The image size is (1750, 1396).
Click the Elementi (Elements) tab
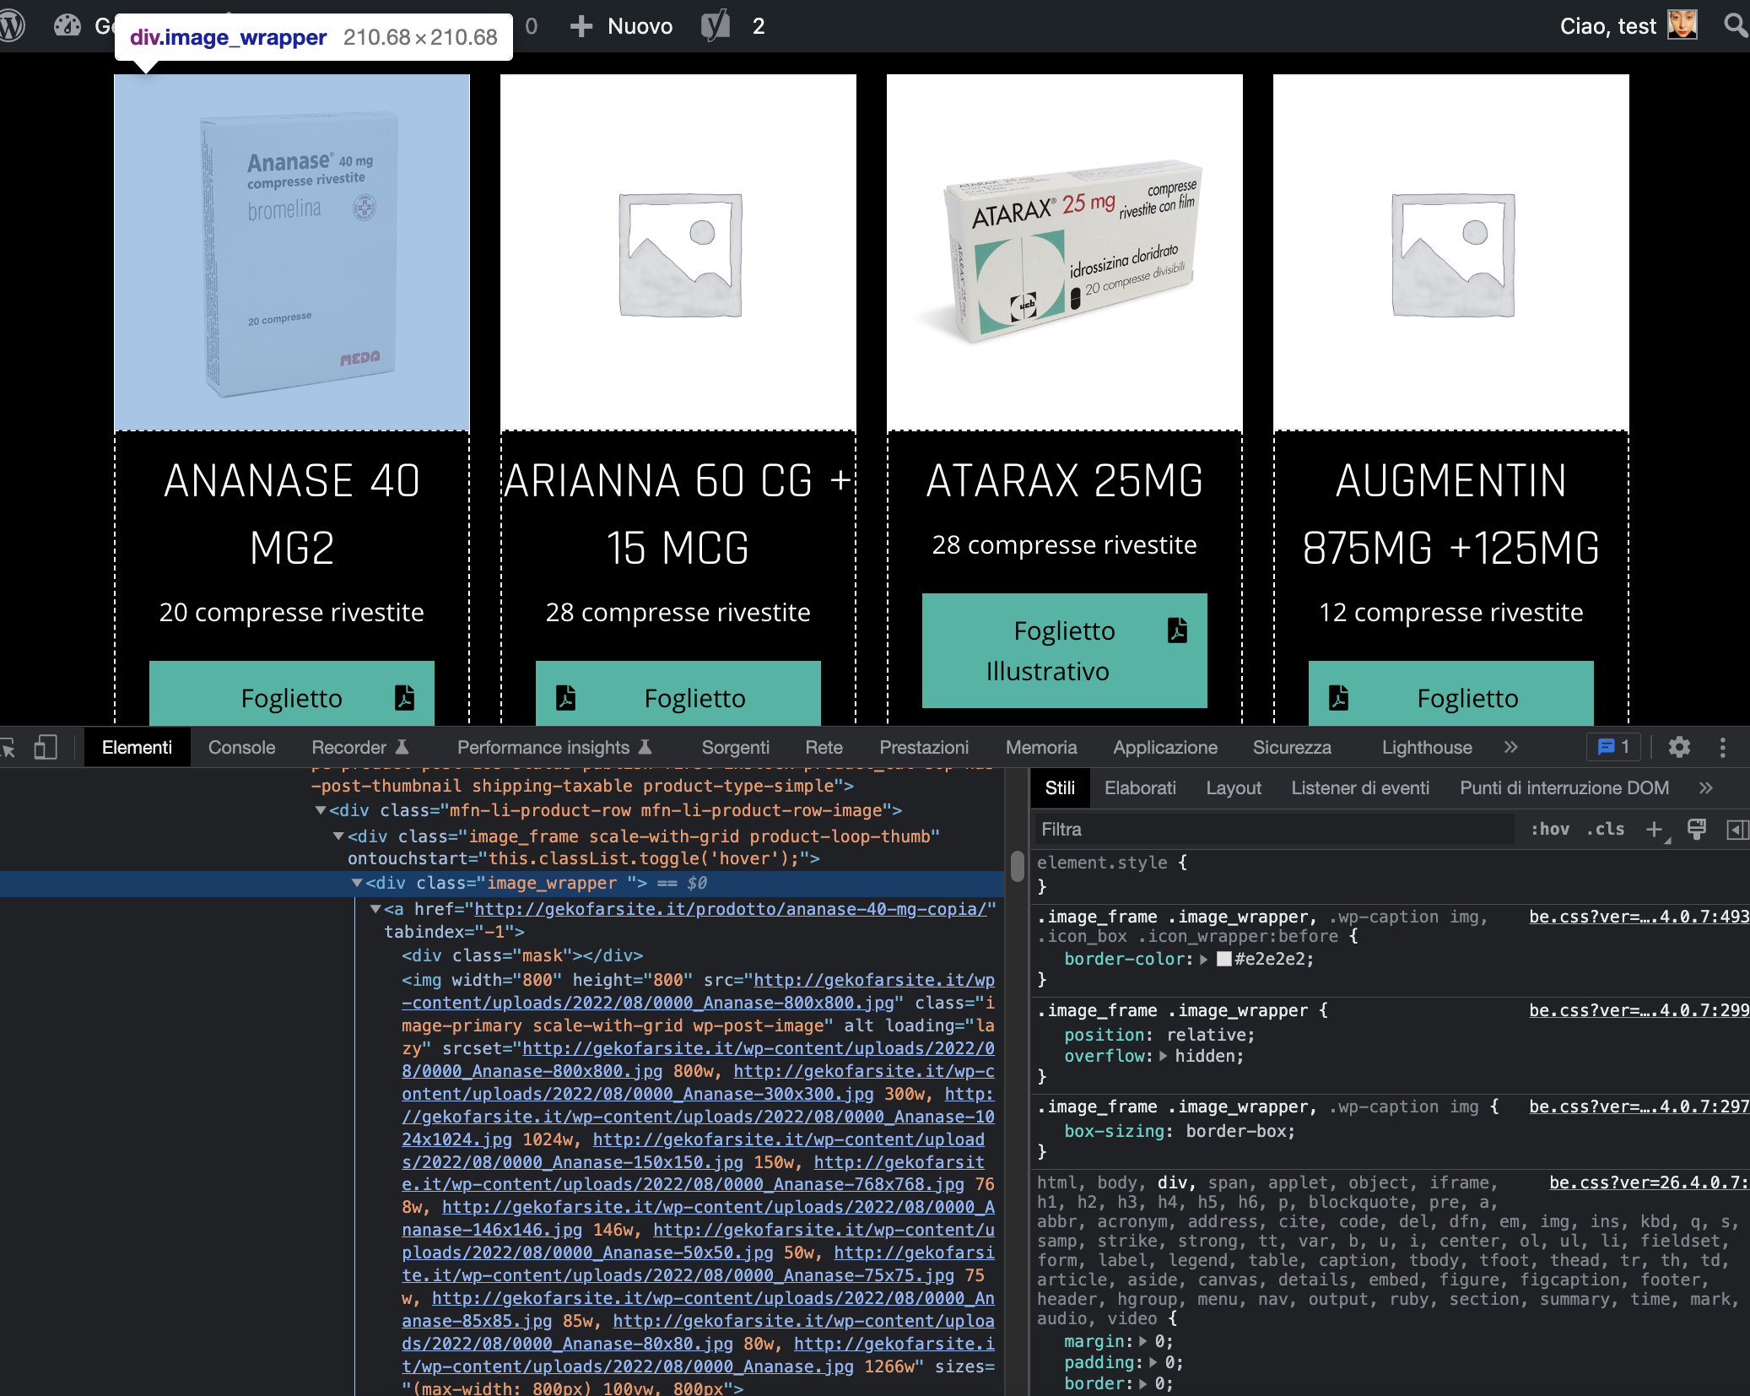(x=138, y=748)
